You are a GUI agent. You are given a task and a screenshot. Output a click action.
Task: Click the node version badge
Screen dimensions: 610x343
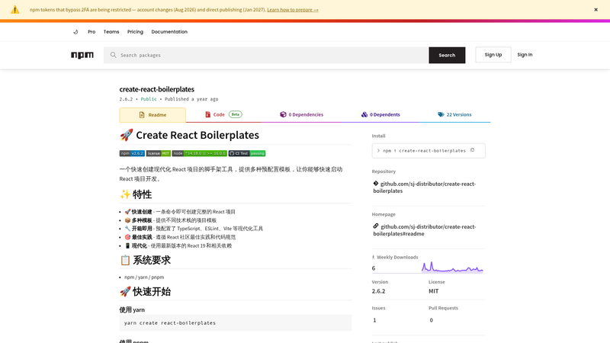tap(199, 153)
